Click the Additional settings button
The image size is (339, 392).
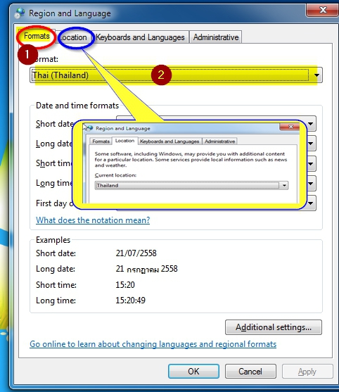point(274,327)
